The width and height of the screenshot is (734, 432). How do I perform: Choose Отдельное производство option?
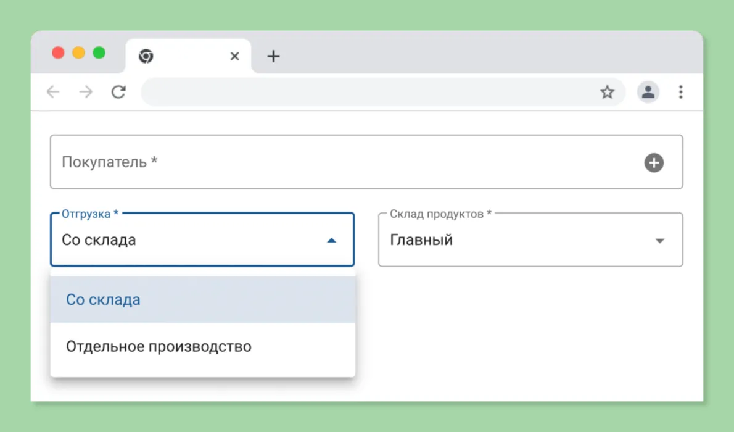click(203, 346)
